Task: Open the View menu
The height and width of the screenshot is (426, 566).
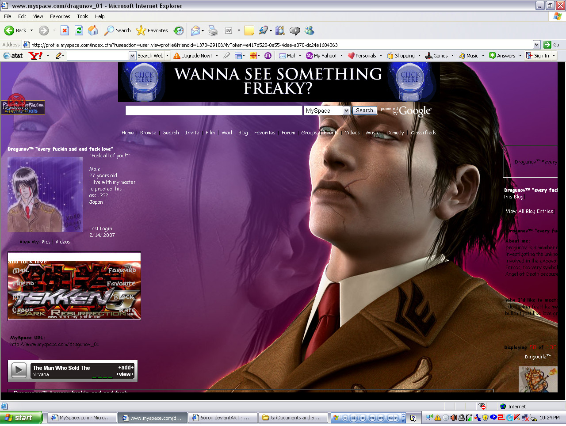Action: point(38,16)
